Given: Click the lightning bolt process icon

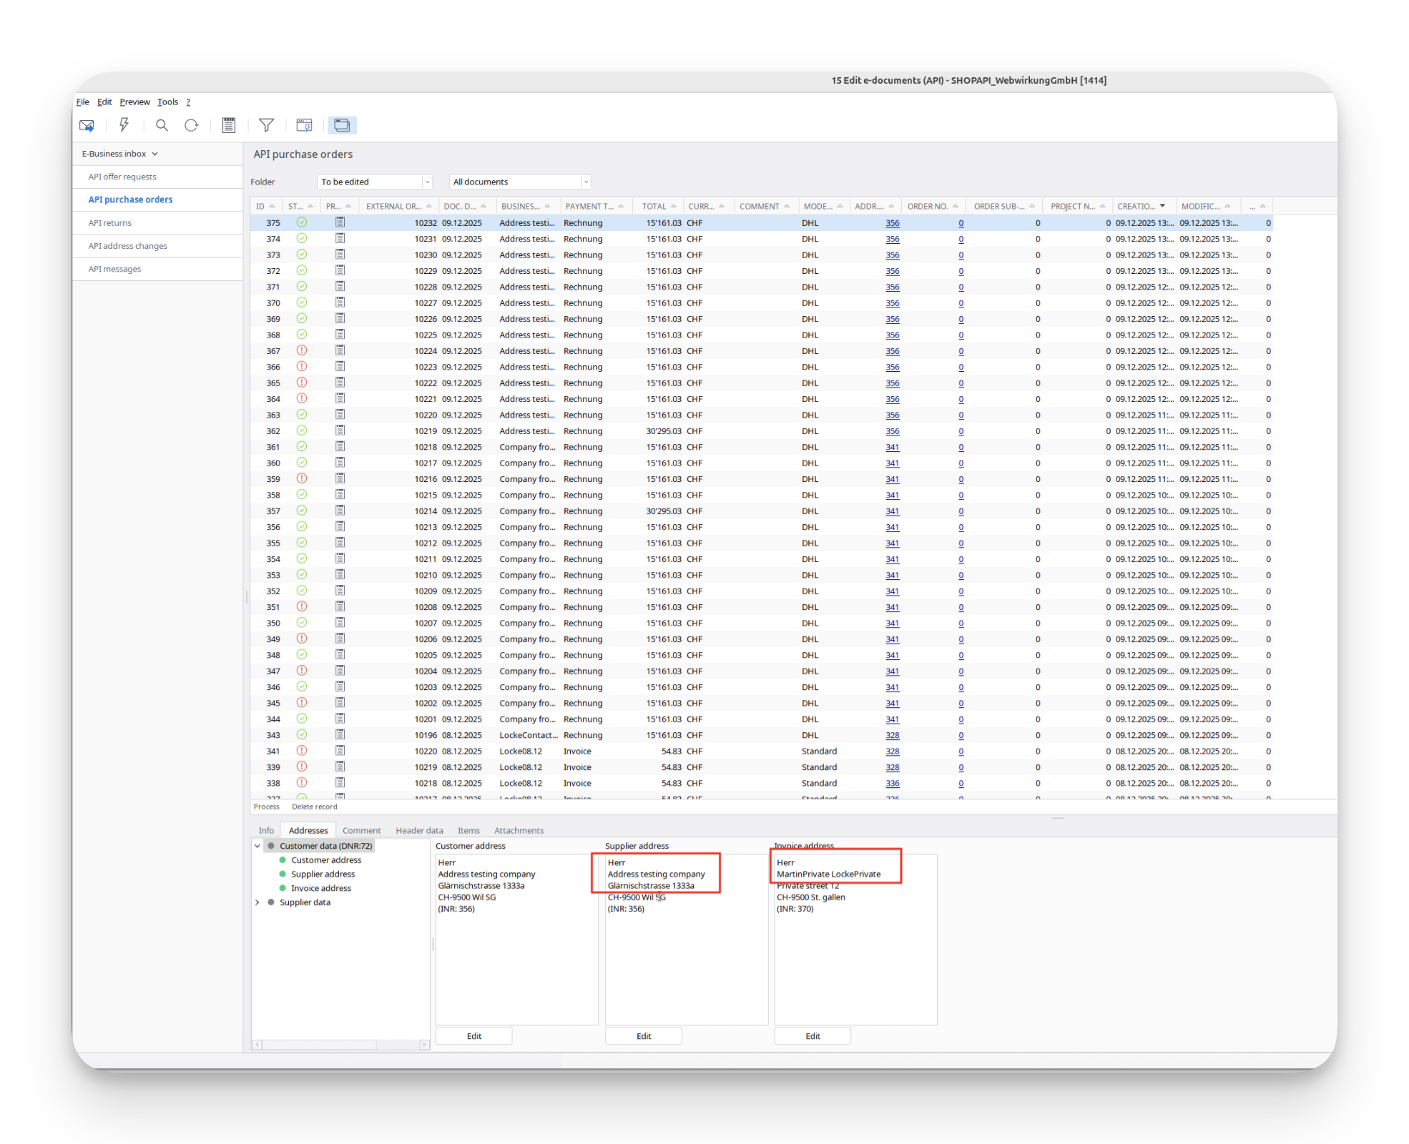Looking at the screenshot, I should 124,125.
